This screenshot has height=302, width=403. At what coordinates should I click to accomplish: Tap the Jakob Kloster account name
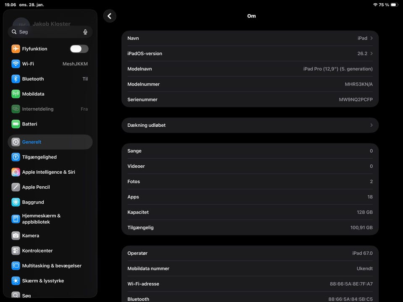[x=51, y=23]
